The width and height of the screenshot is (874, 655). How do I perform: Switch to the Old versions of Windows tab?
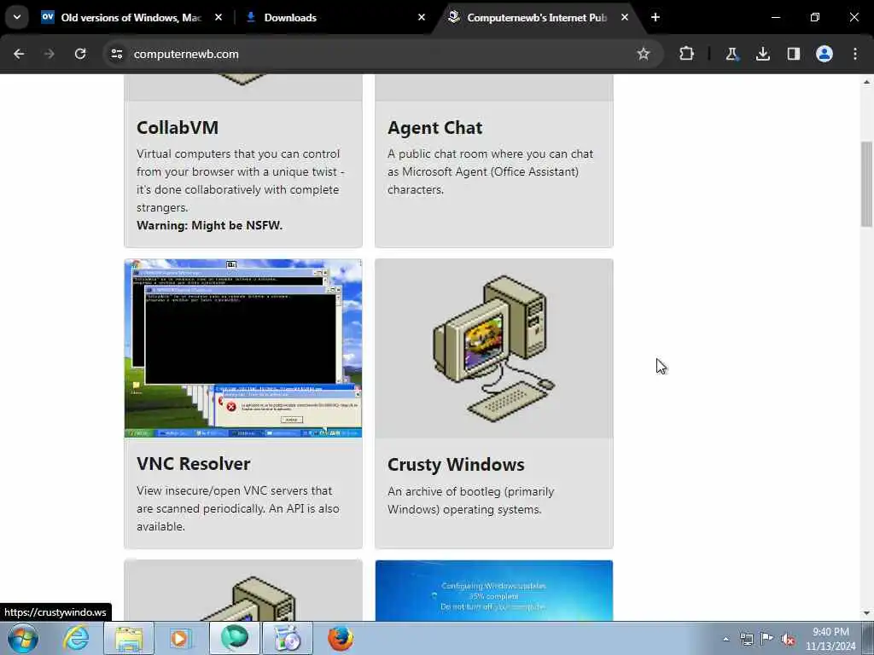[x=131, y=17]
